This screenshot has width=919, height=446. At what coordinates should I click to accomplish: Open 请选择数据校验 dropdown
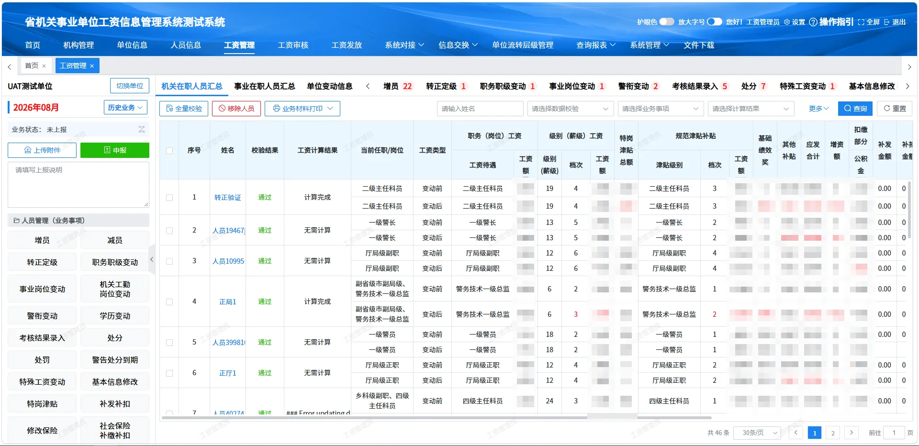coord(571,109)
